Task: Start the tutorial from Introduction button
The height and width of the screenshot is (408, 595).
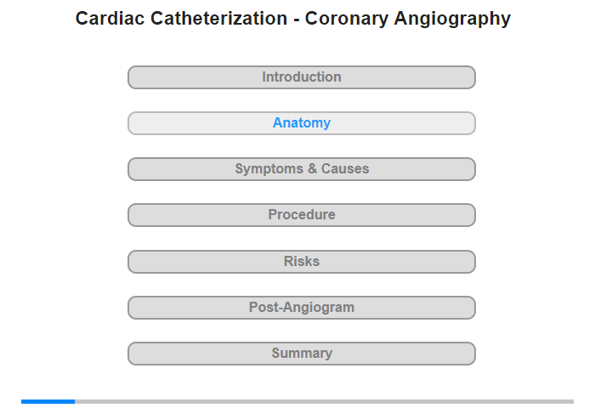Action: coord(302,77)
